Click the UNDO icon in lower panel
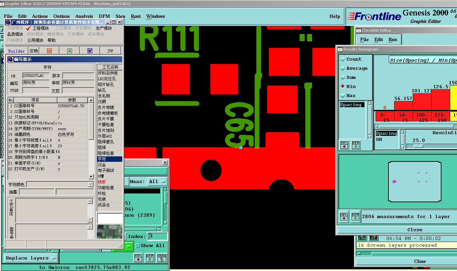The image size is (457, 271). tap(162, 258)
